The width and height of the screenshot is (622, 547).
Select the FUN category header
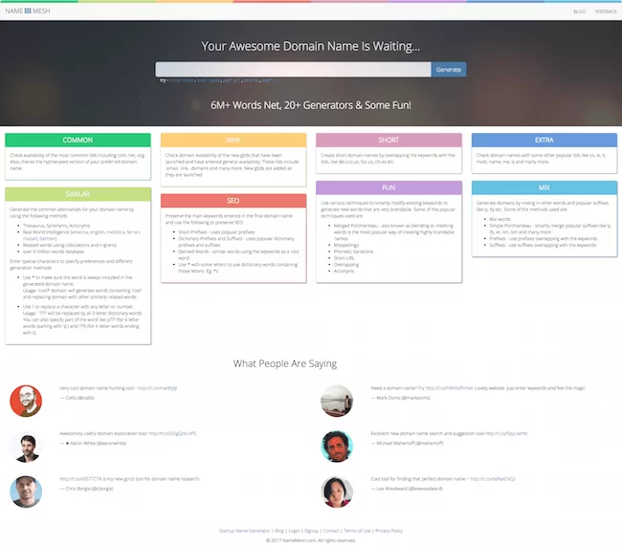point(389,187)
